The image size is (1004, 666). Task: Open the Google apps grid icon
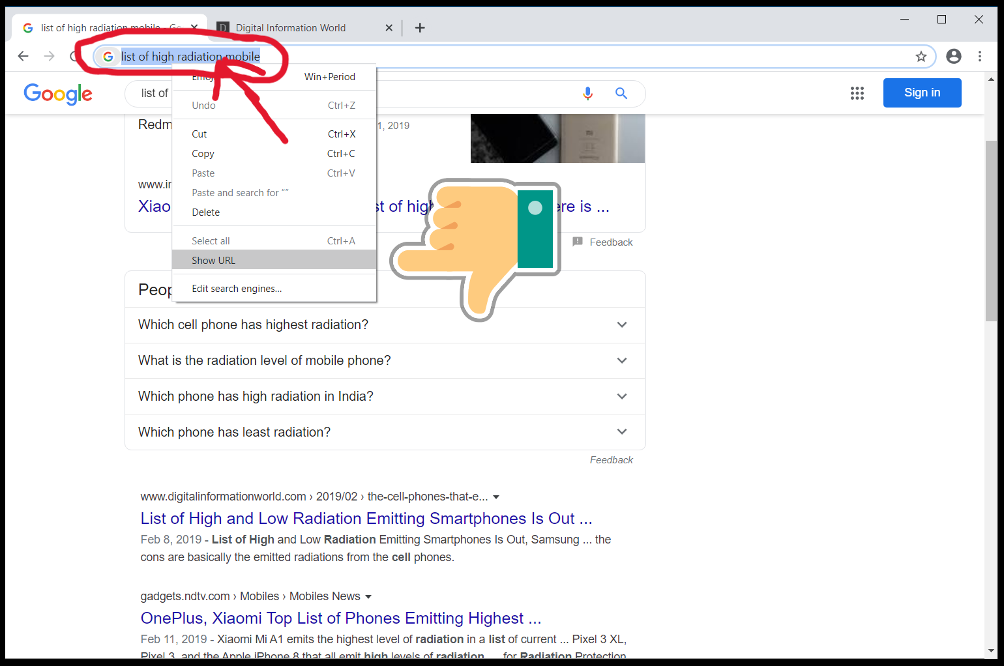point(857,93)
